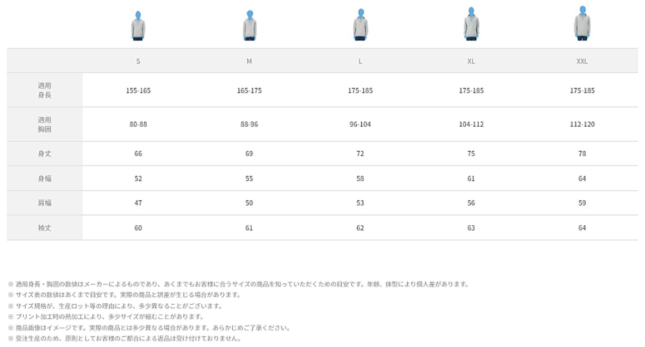Click the 56 shoulder width value for XL
This screenshot has width=645, height=347.
coord(471,203)
